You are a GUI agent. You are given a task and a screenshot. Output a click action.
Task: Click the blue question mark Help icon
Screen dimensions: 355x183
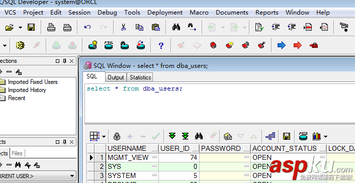161,46
